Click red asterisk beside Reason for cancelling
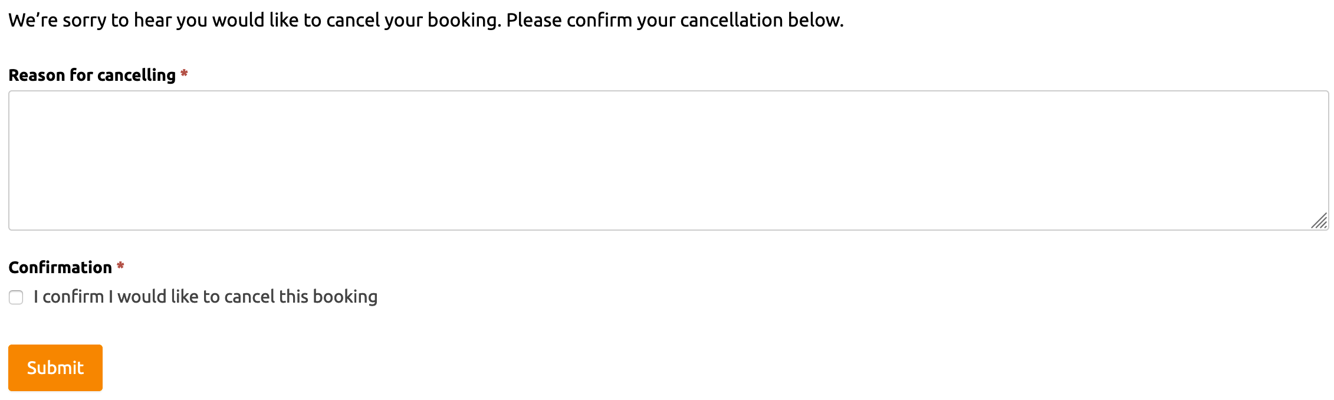This screenshot has width=1334, height=400. click(184, 74)
